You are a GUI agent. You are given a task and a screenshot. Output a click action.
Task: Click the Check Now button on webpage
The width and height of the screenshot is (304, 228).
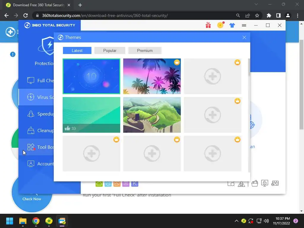[32, 199]
